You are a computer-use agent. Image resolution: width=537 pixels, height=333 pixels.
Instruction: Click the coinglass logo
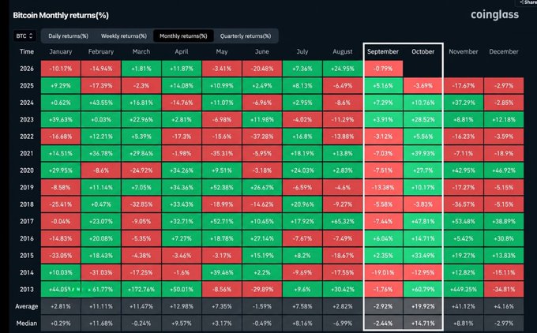click(494, 15)
